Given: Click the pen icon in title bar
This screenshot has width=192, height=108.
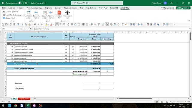Looking at the screenshot, I should pyautogui.click(x=171, y=3).
